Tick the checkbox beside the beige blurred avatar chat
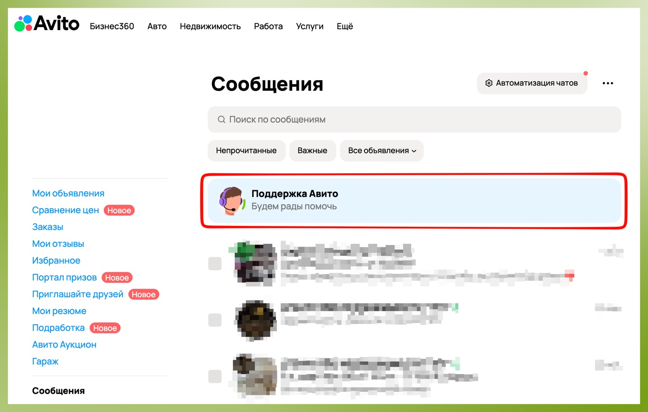This screenshot has height=412, width=648. pyautogui.click(x=215, y=376)
